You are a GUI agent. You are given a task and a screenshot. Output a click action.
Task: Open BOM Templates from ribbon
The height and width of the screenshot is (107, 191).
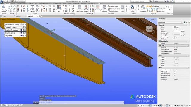pyautogui.click(x=113, y=11)
